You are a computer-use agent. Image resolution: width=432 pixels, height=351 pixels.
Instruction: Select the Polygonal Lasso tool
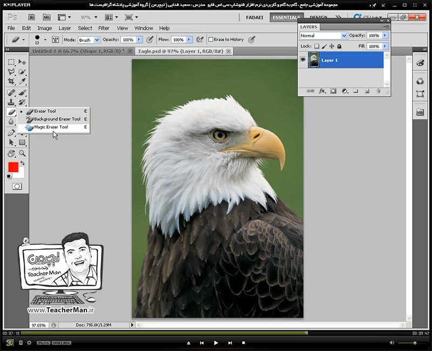[x=11, y=72]
